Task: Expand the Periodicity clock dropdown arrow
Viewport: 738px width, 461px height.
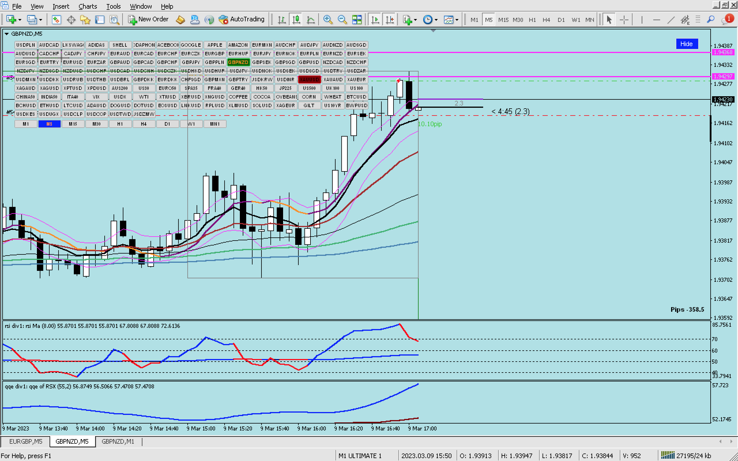Action: tap(436, 20)
